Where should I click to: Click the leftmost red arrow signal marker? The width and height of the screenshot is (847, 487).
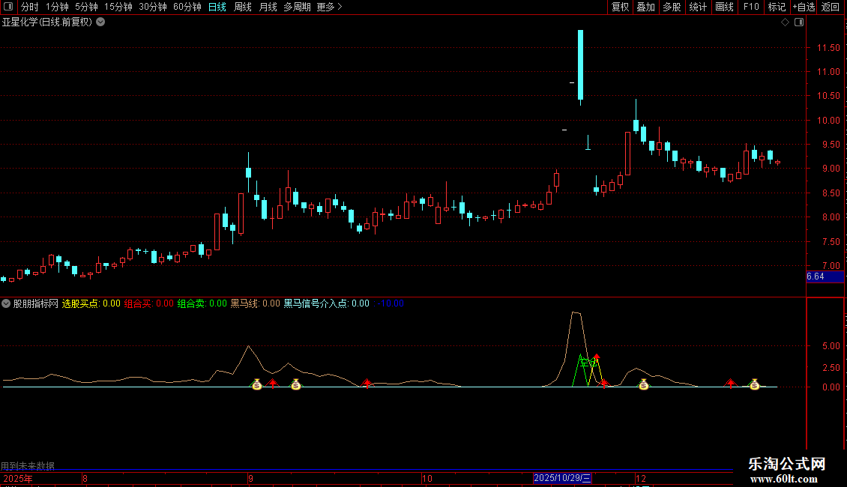pos(273,384)
